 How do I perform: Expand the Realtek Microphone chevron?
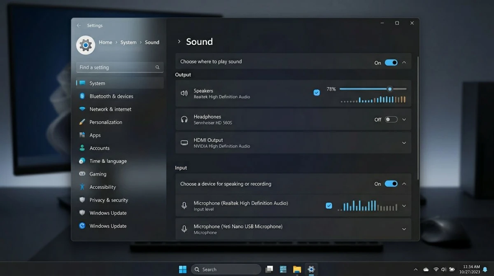coord(404,206)
